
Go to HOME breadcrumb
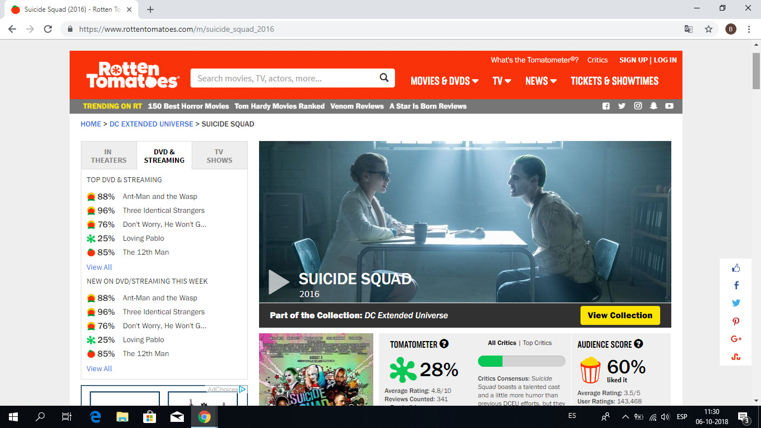click(x=91, y=124)
